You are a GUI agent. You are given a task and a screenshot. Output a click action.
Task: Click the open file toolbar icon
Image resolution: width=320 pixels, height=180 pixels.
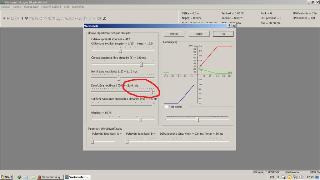4,18
